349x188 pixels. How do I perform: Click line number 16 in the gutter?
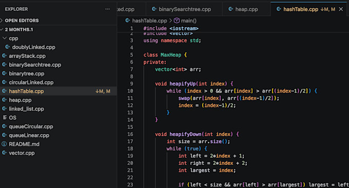pos(130,134)
